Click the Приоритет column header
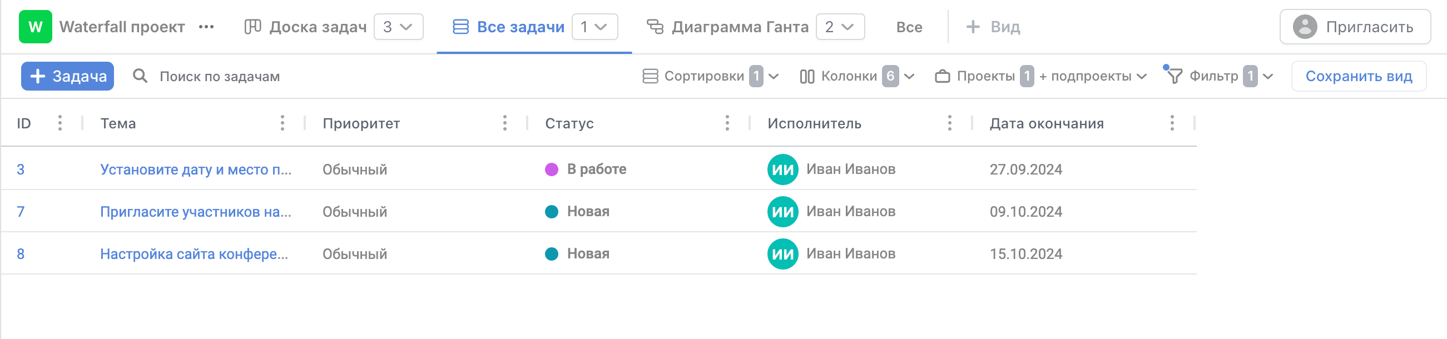 pos(361,123)
